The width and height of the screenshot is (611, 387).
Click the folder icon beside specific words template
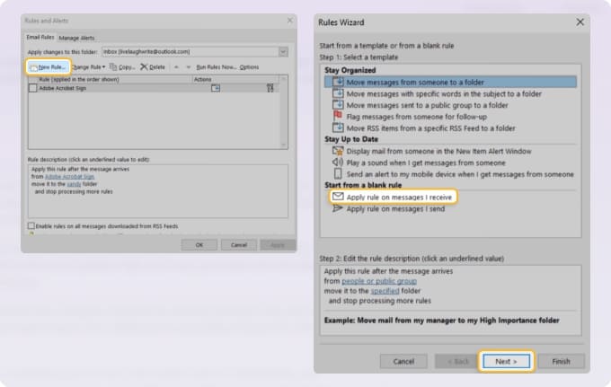click(x=338, y=93)
